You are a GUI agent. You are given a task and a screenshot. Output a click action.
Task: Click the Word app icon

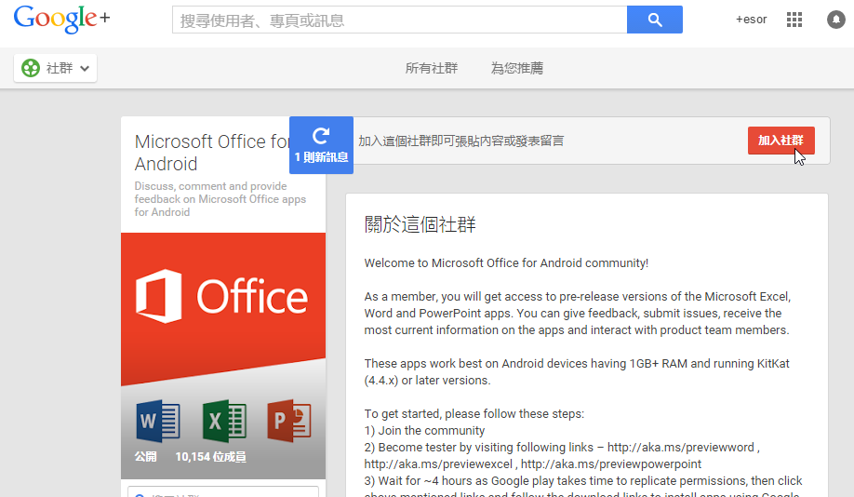click(x=158, y=421)
